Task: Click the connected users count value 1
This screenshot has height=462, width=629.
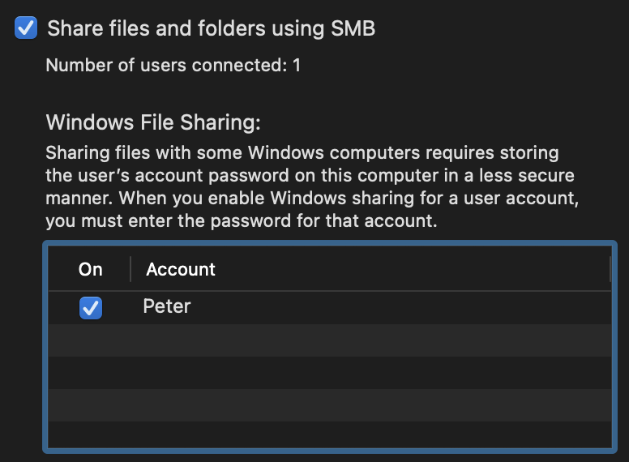Action: pos(297,66)
